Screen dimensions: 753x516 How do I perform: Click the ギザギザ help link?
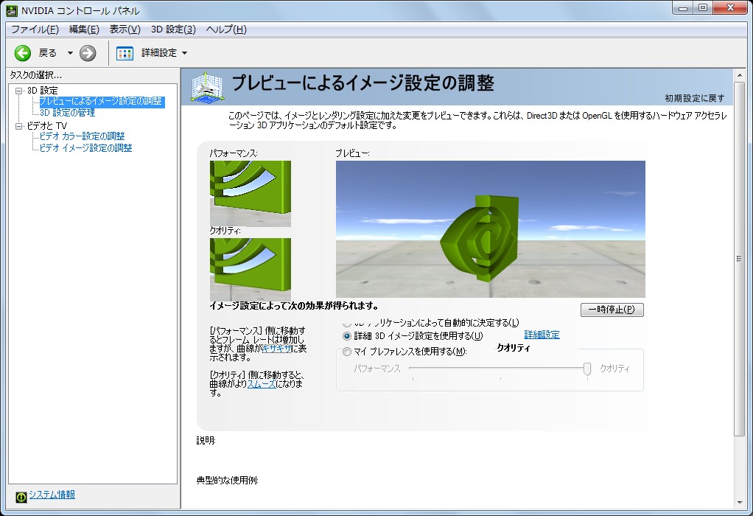[x=277, y=349]
